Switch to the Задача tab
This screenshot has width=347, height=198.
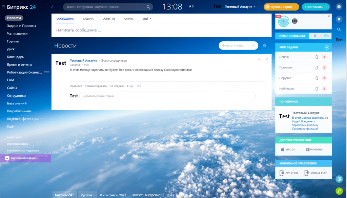pyautogui.click(x=88, y=19)
